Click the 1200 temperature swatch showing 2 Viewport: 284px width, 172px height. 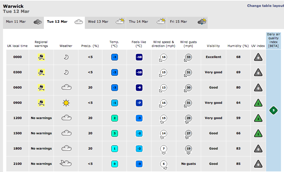point(115,118)
